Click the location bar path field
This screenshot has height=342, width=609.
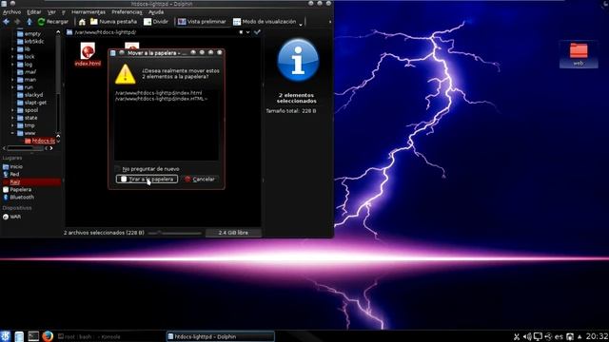pyautogui.click(x=155, y=32)
